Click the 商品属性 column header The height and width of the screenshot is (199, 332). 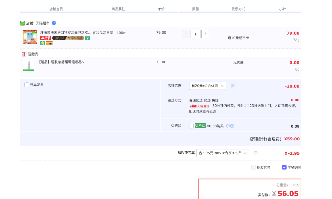pos(118,9)
